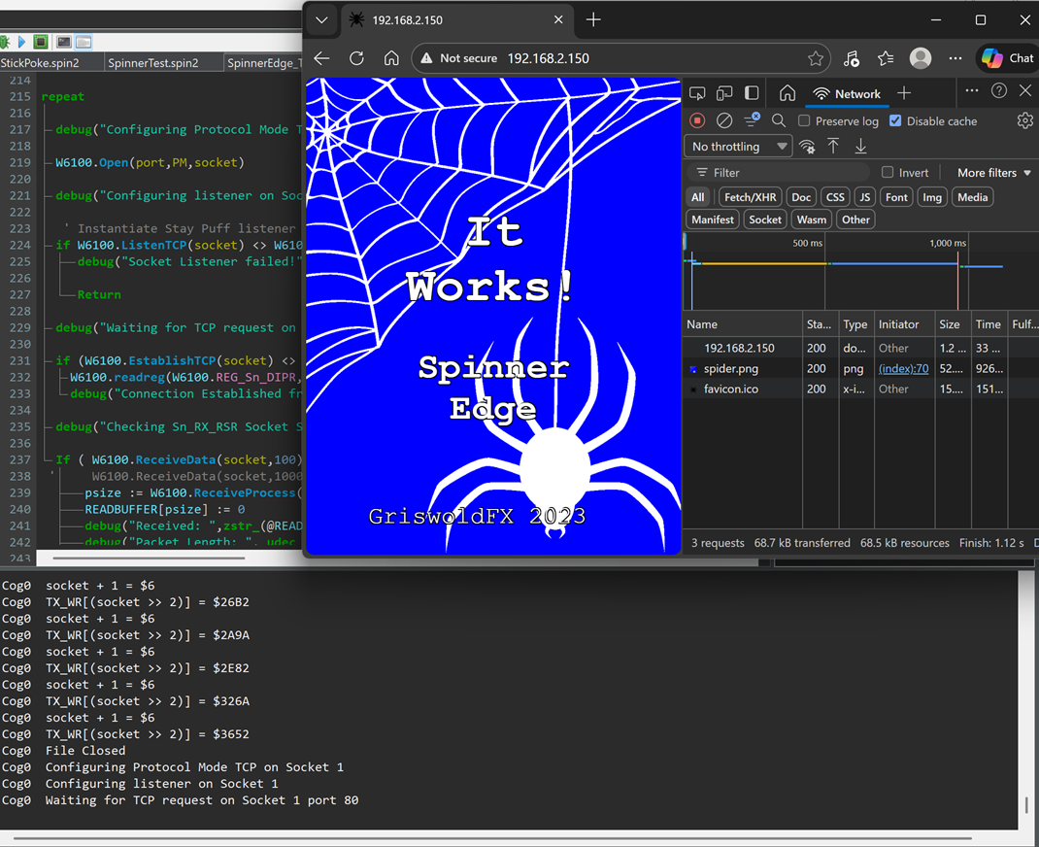
Task: Open Network panel settings gear
Action: click(1024, 120)
